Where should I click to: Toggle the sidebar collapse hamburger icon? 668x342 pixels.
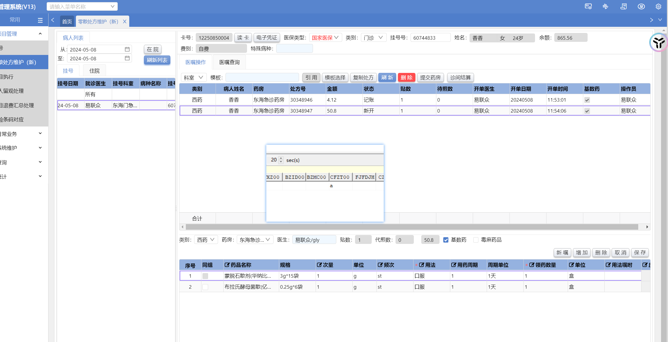click(x=40, y=20)
